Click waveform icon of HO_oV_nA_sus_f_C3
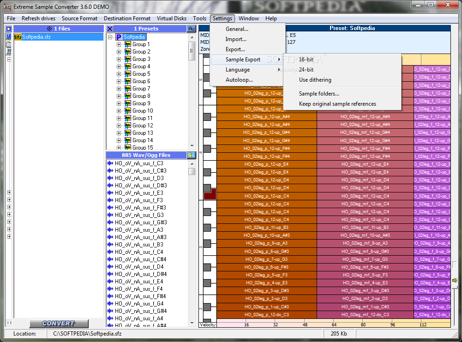 tap(110, 163)
